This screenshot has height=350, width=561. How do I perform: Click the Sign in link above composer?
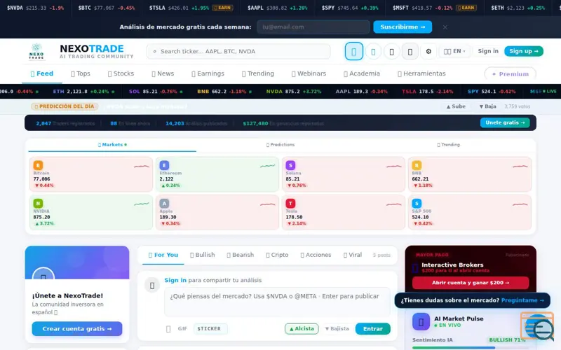(175, 281)
